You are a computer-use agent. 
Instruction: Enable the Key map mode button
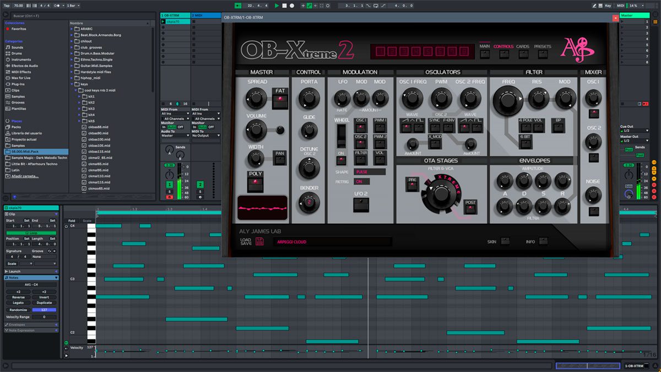coord(608,6)
